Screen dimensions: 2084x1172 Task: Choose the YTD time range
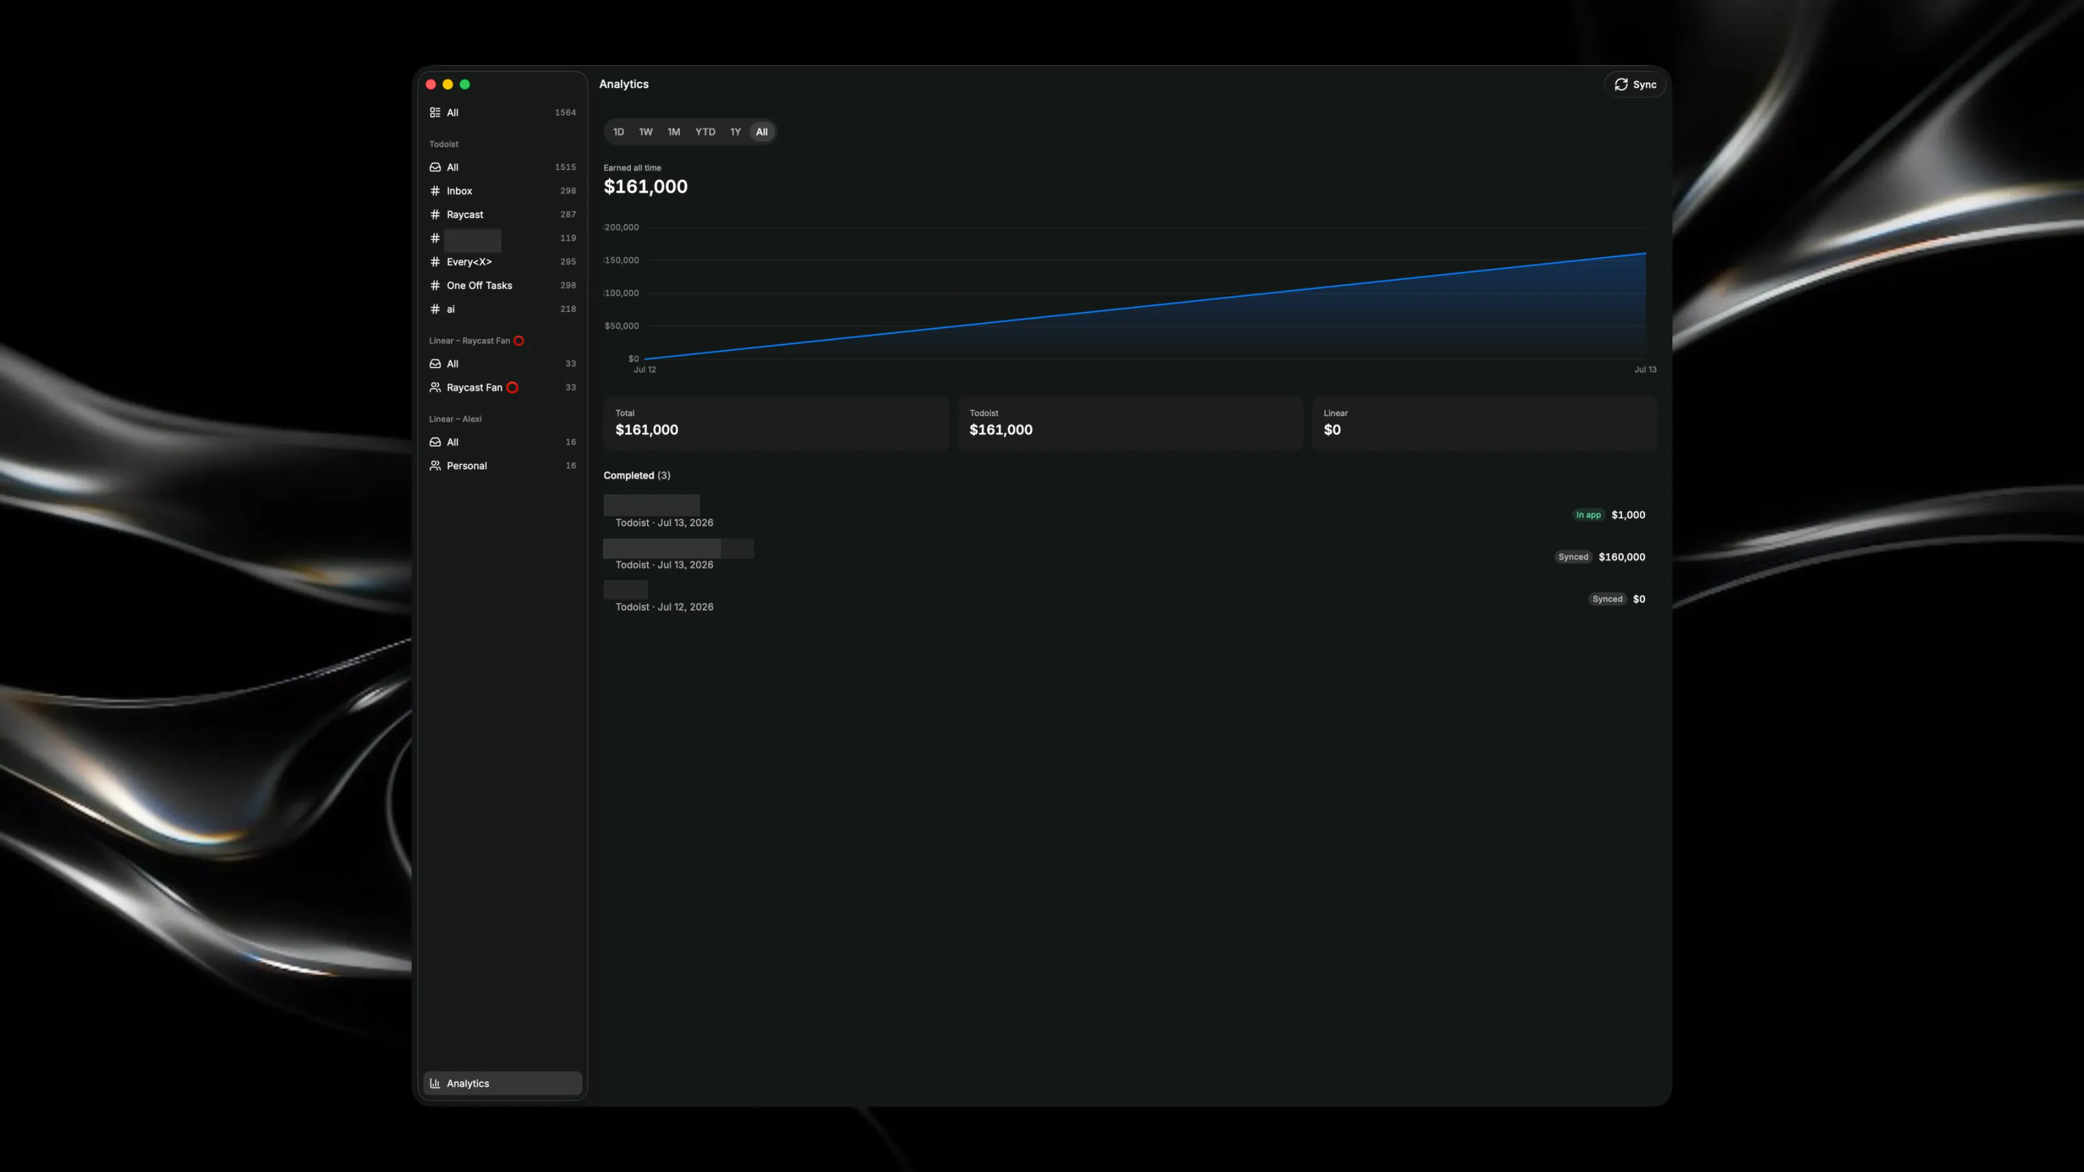point(705,132)
